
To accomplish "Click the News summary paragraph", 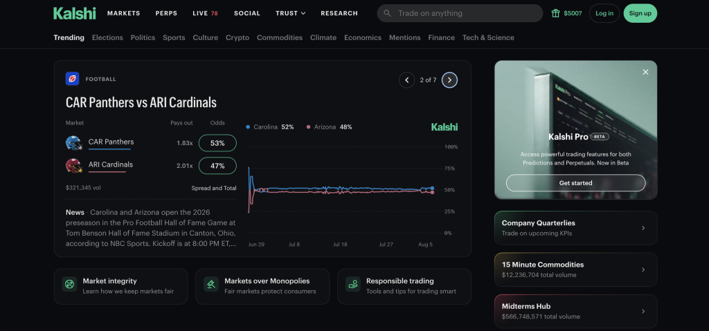I will pos(151,228).
